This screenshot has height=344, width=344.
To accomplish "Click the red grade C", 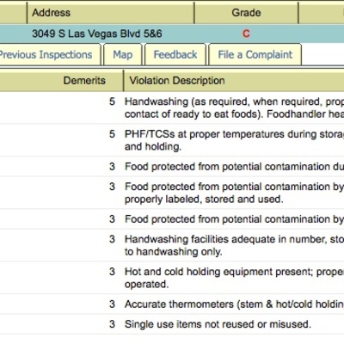I will pyautogui.click(x=246, y=34).
